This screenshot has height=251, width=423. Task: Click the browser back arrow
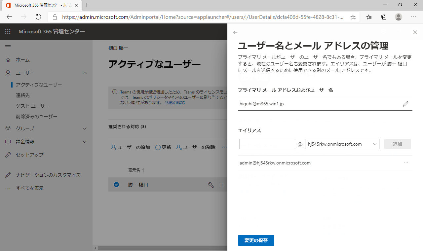coord(9,17)
